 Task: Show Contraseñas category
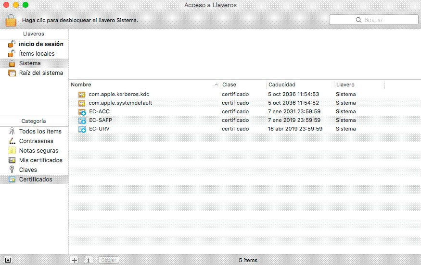36,141
